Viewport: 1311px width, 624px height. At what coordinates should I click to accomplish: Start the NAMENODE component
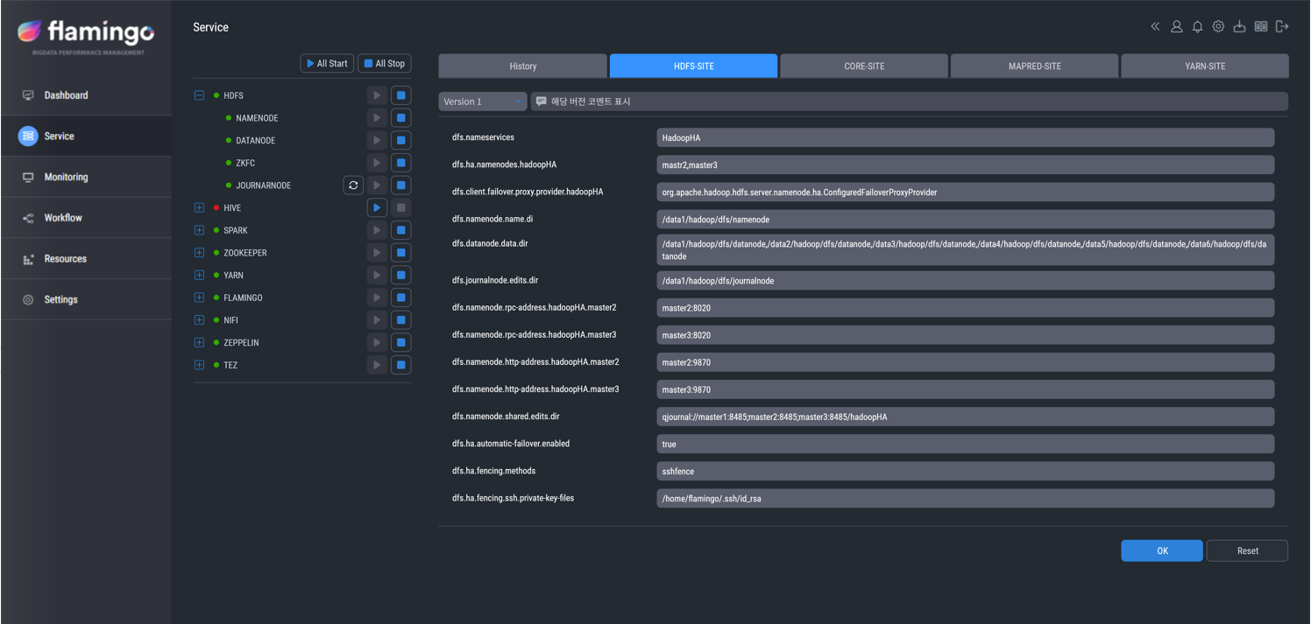click(x=377, y=118)
